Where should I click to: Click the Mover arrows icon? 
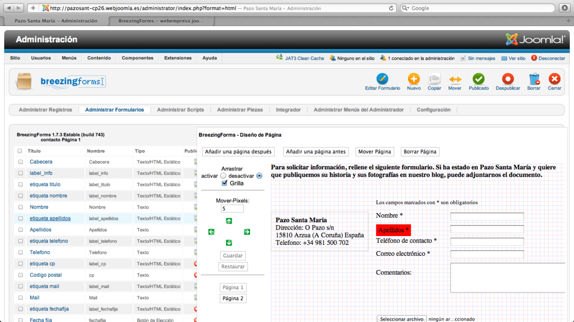coord(455,79)
